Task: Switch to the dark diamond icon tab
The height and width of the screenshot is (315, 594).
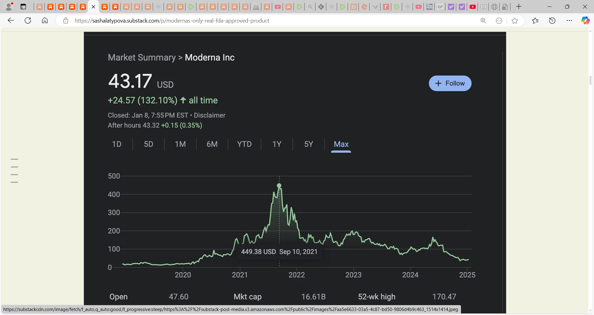Action: tap(321, 7)
